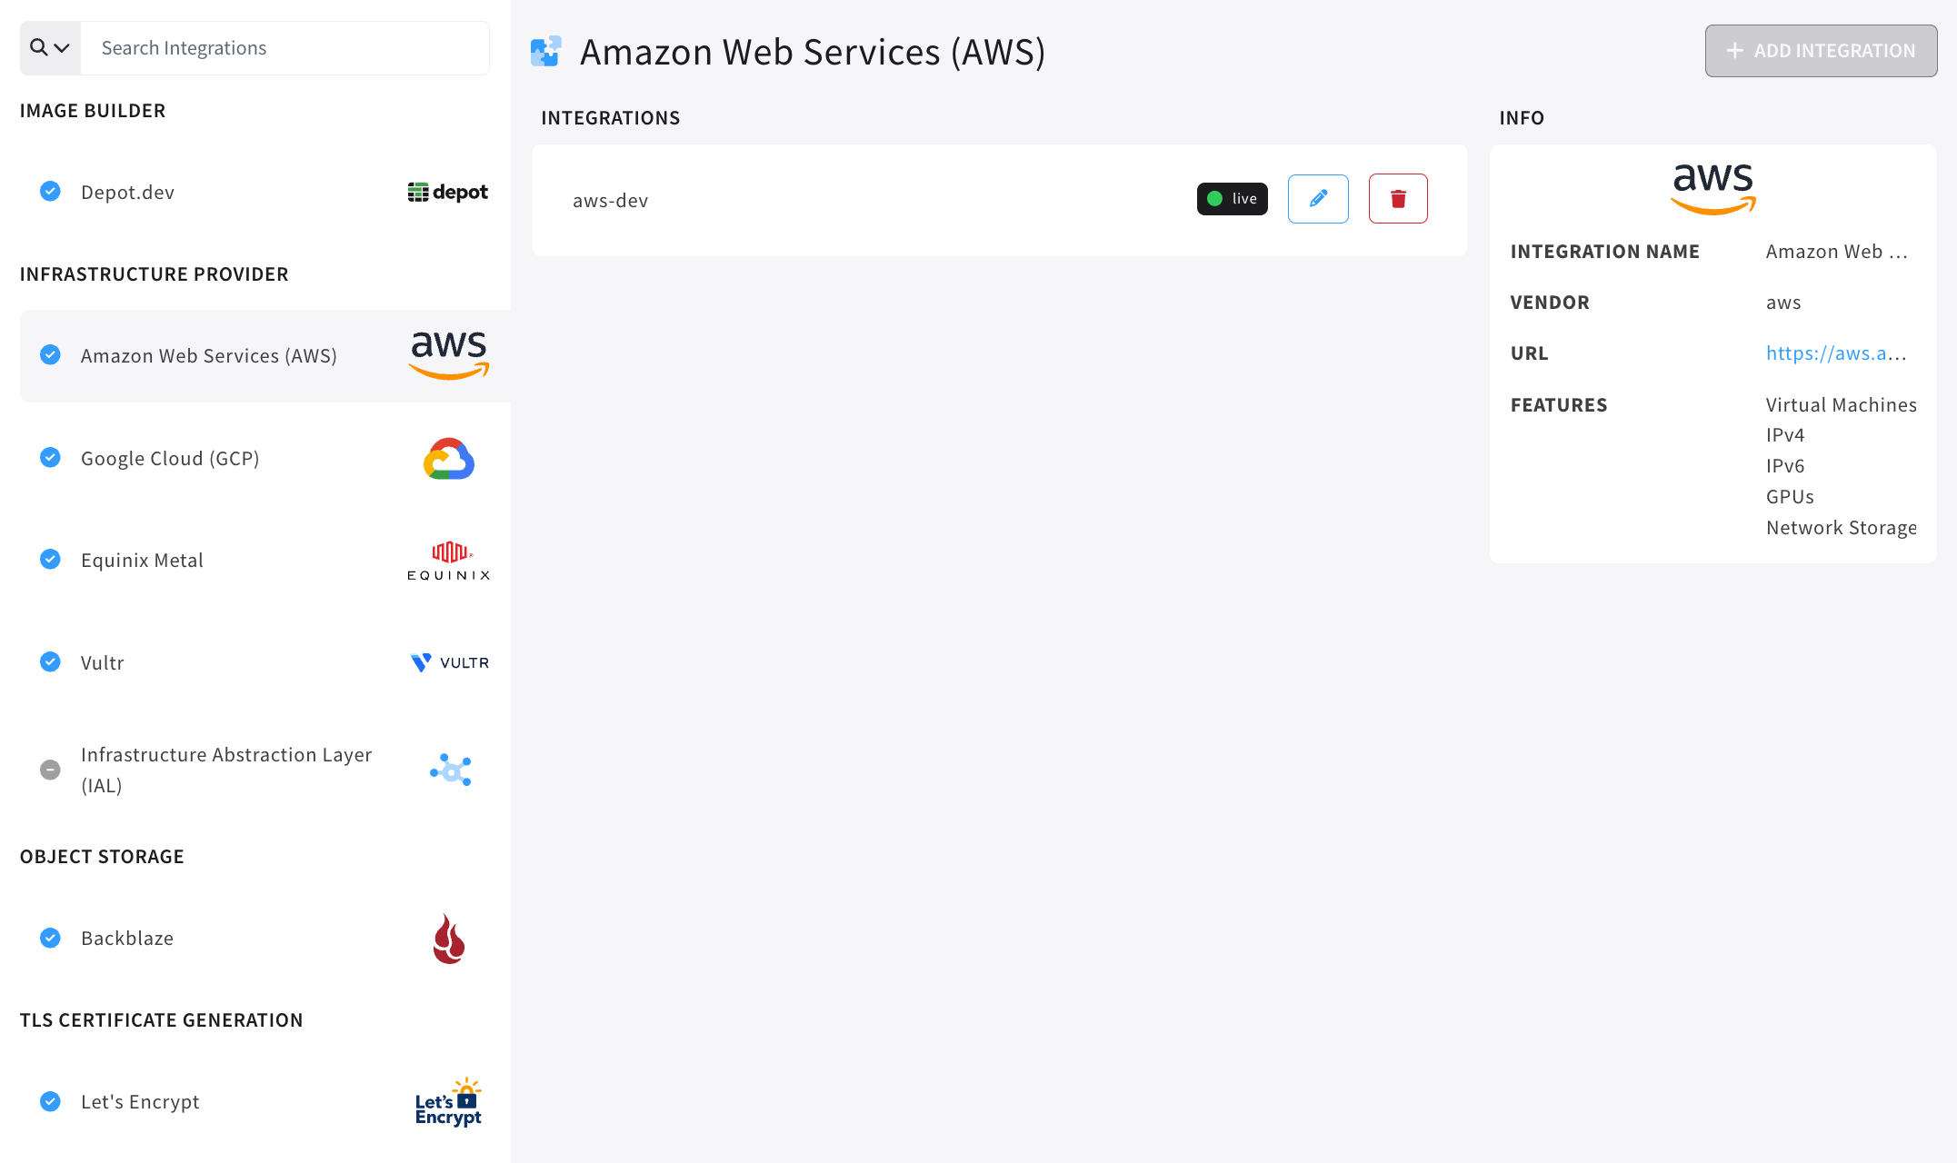Click the edit pencil icon for aws-dev
The image size is (1957, 1163).
pyautogui.click(x=1319, y=198)
